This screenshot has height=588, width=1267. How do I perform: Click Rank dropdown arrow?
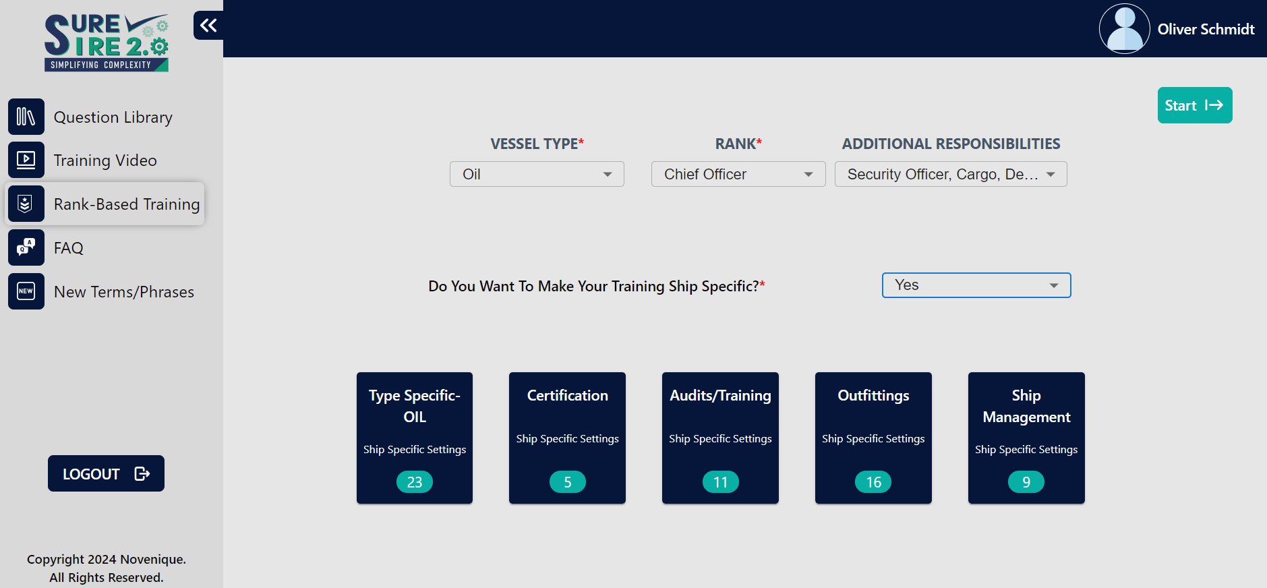pyautogui.click(x=808, y=175)
